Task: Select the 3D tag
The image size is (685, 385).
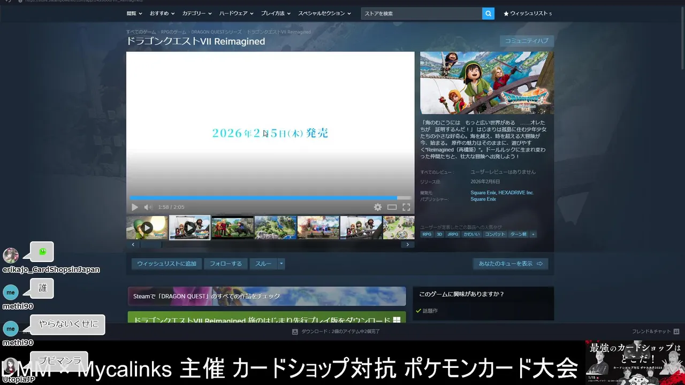Action: pyautogui.click(x=439, y=234)
